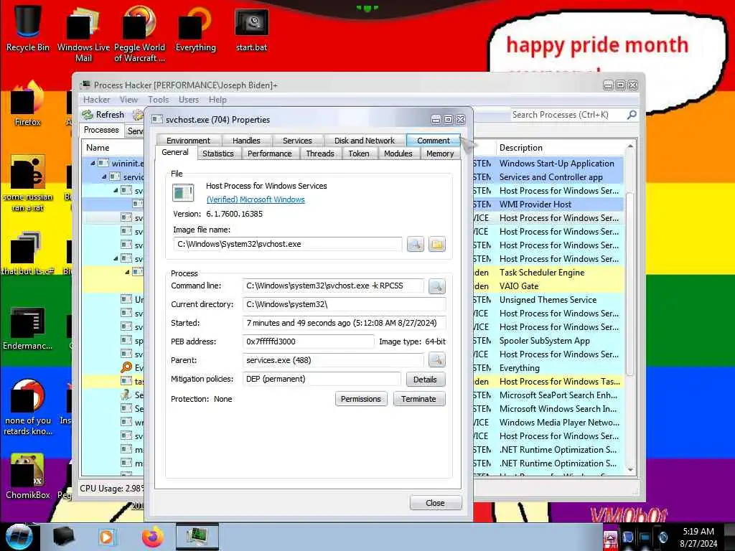Screen dimensions: 735x551
Task: Select the VAIO Gate description row
Action: 518,286
